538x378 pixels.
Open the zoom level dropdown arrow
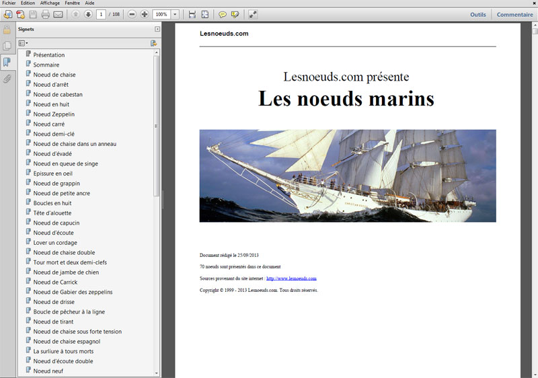(175, 14)
